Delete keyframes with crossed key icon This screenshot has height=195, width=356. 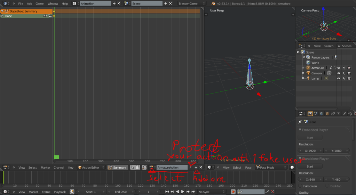(x=272, y=192)
